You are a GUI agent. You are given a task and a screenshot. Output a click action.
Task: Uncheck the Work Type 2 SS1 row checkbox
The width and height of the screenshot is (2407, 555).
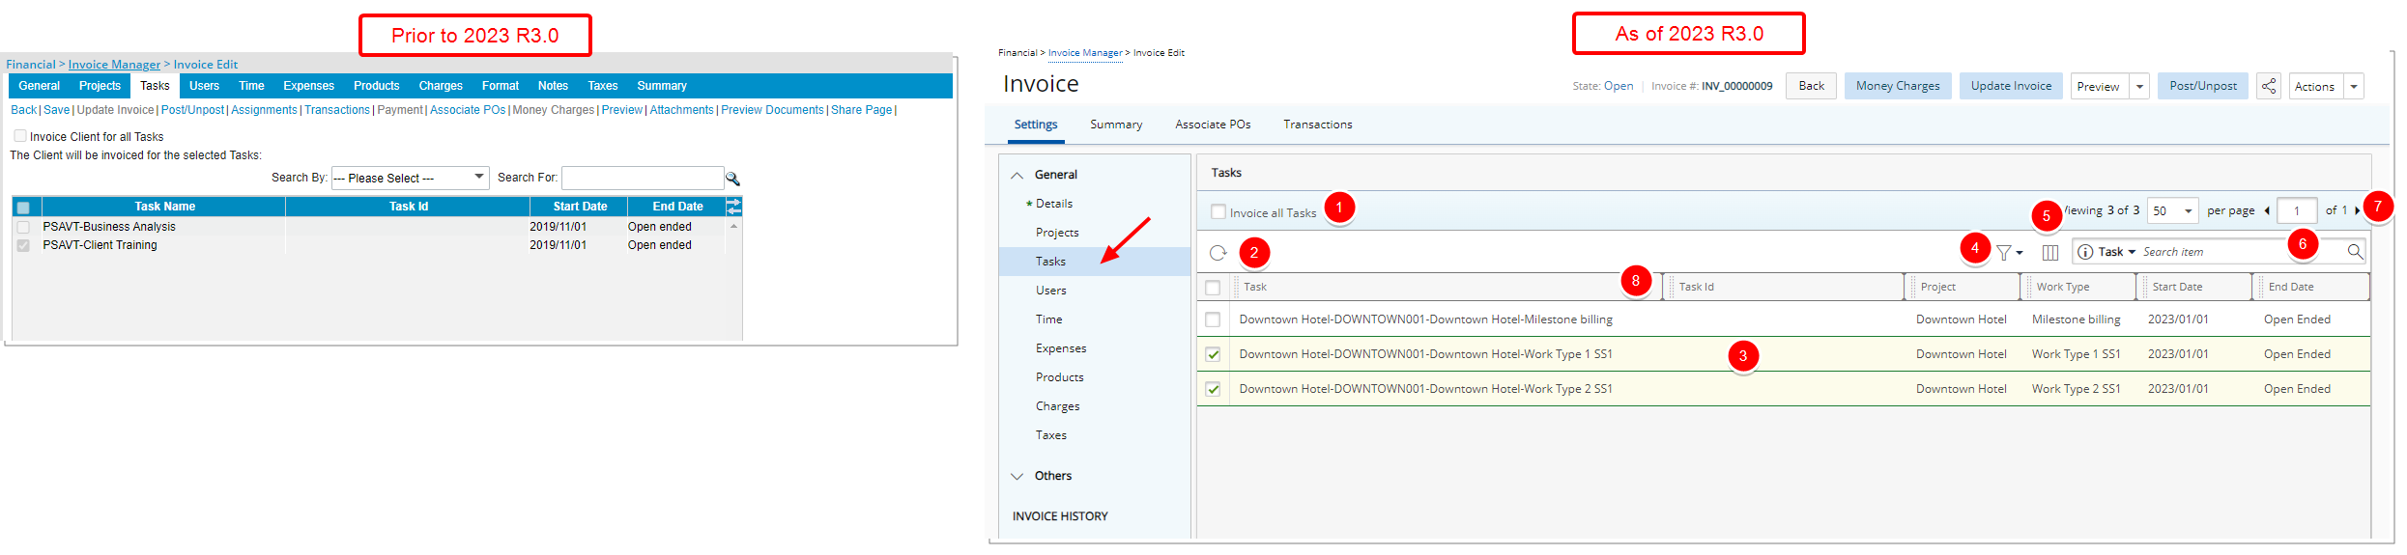1213,389
